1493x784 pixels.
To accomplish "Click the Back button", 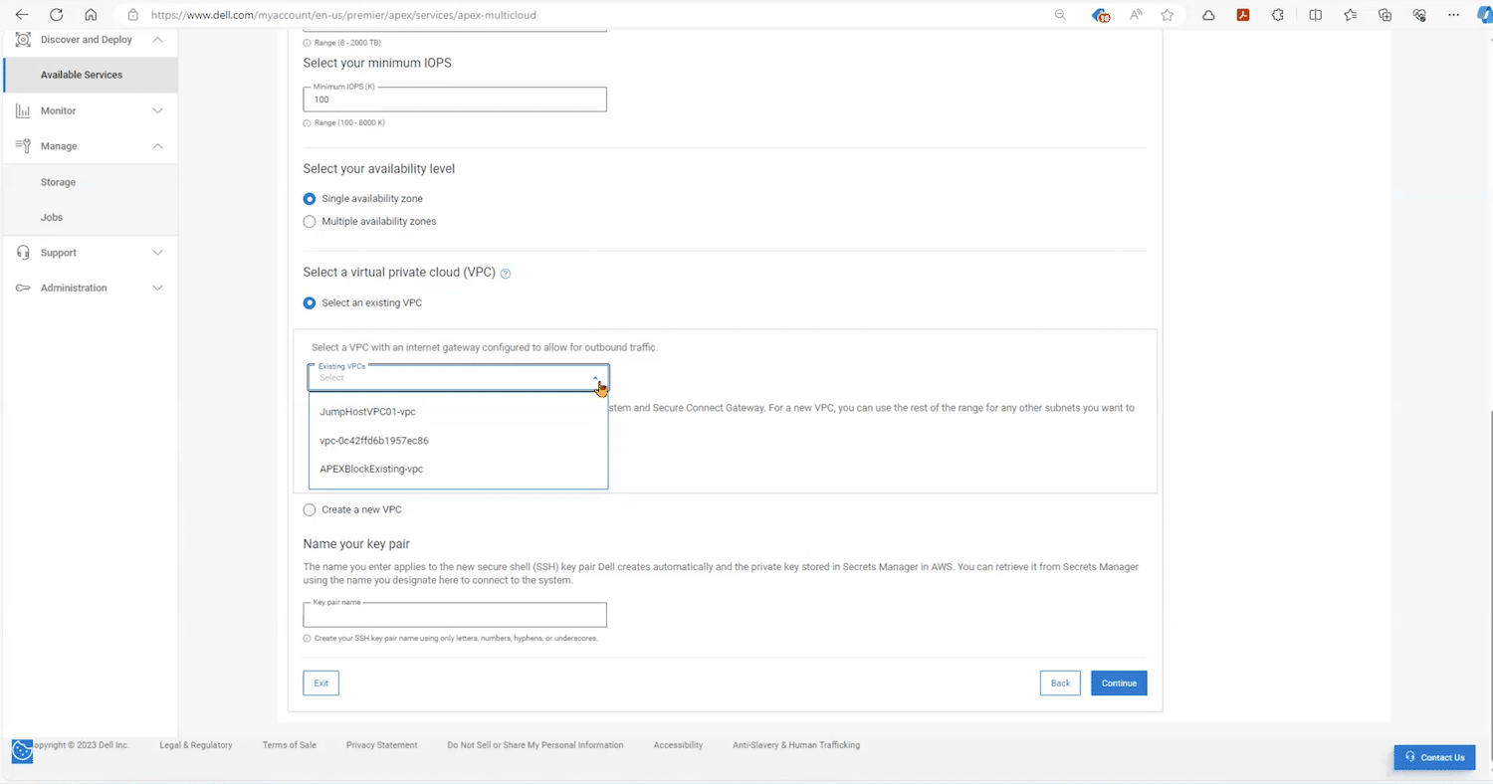I will click(x=1060, y=683).
